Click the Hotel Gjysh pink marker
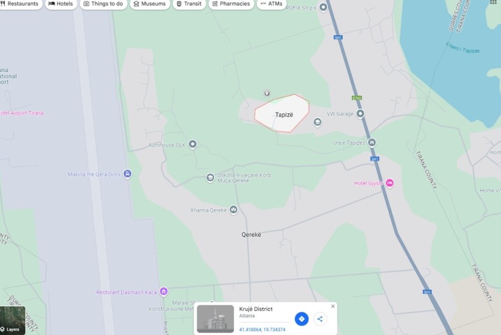This screenshot has width=501, height=335. point(390,183)
